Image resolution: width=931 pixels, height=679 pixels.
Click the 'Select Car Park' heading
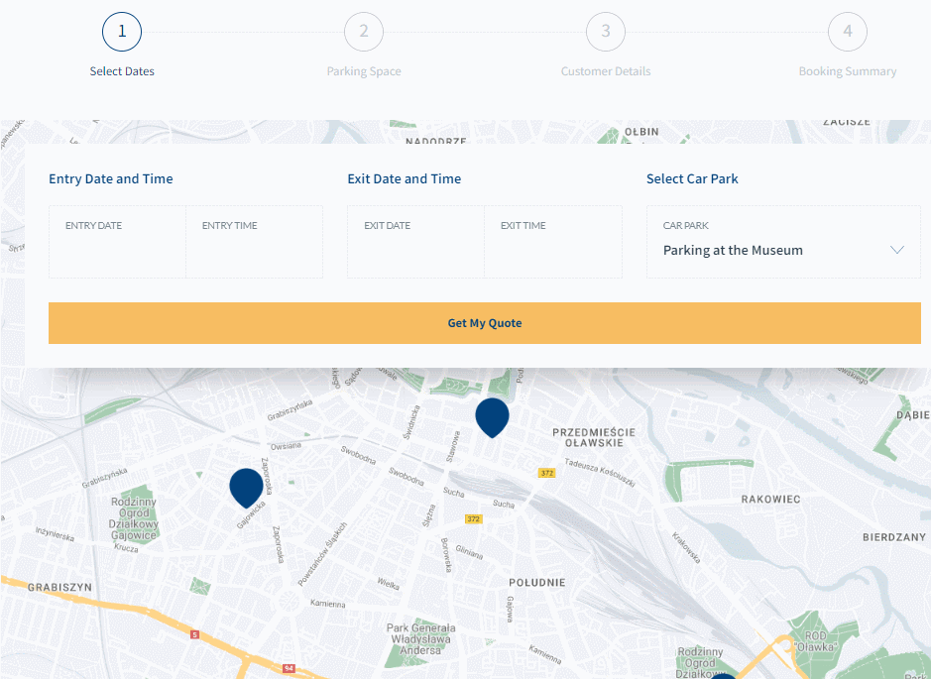692,178
